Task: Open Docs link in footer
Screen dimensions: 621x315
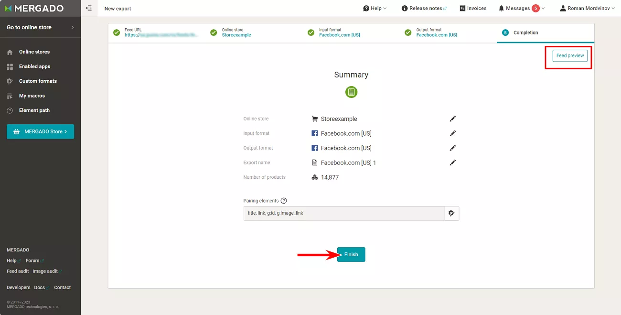Action: [x=42, y=287]
